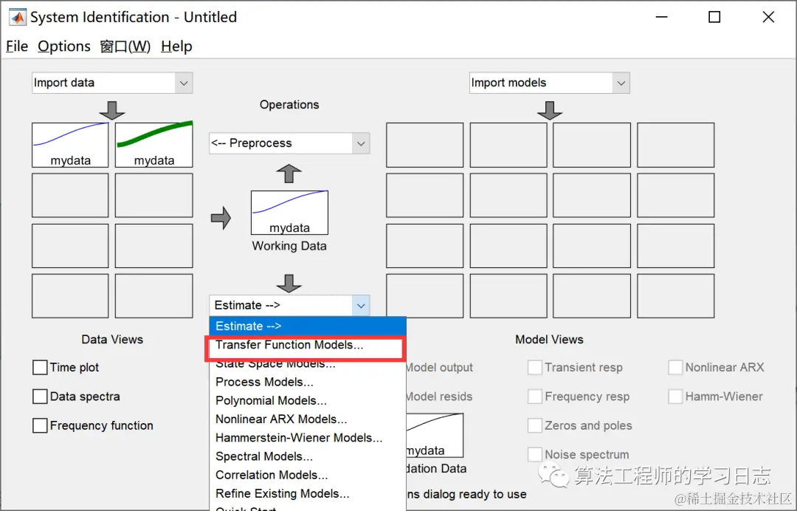Click the Working Data mydata box
Image resolution: width=797 pixels, height=511 pixels.
tap(290, 213)
